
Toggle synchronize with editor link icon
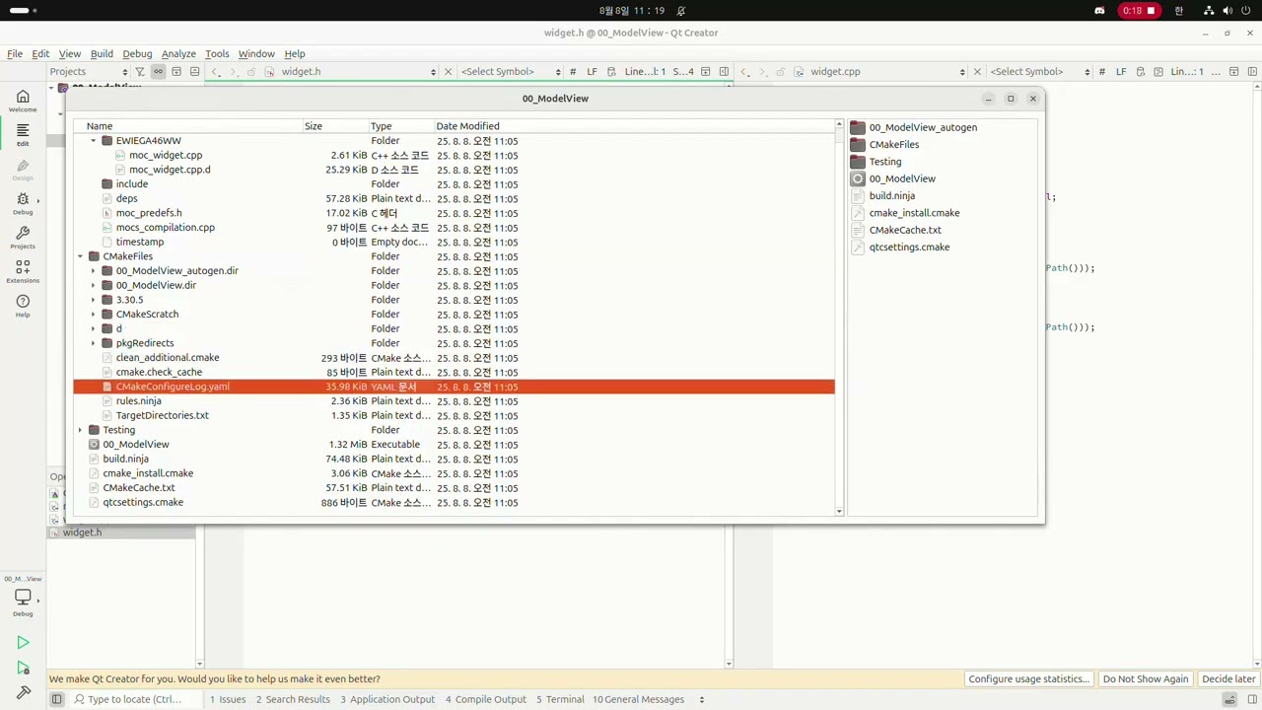tap(158, 71)
